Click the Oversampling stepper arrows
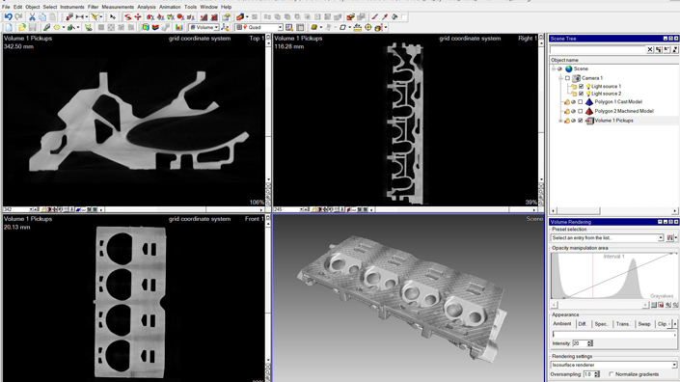680x382 pixels. 597,374
